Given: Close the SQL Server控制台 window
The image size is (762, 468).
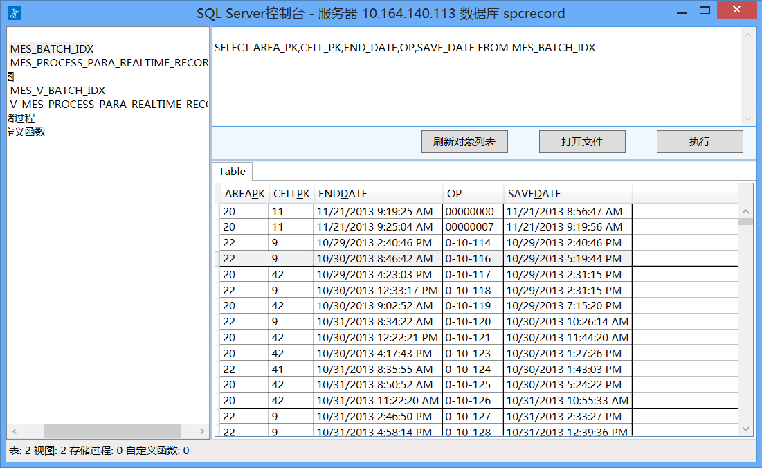Looking at the screenshot, I should tap(736, 10).
